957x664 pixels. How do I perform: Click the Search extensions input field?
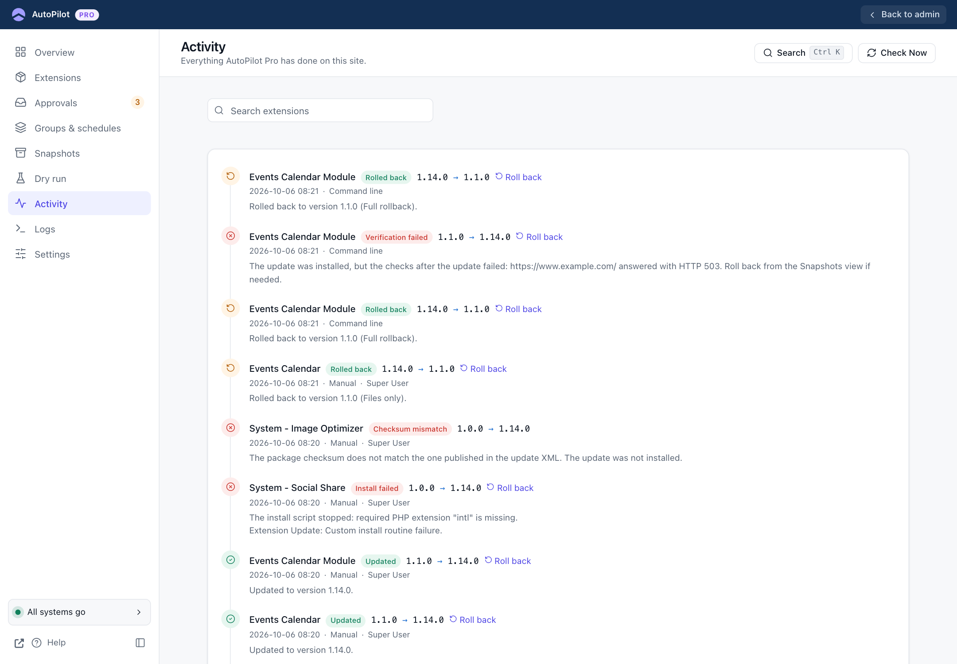tap(320, 111)
